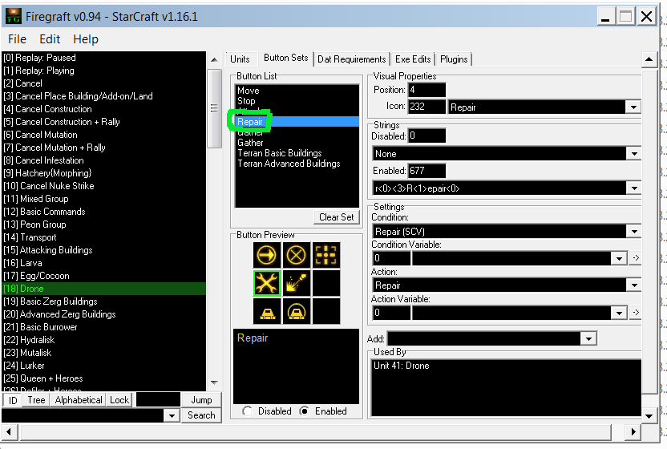667x449 pixels.
Task: Click the Stop circle-X icon in preview
Action: [x=297, y=255]
